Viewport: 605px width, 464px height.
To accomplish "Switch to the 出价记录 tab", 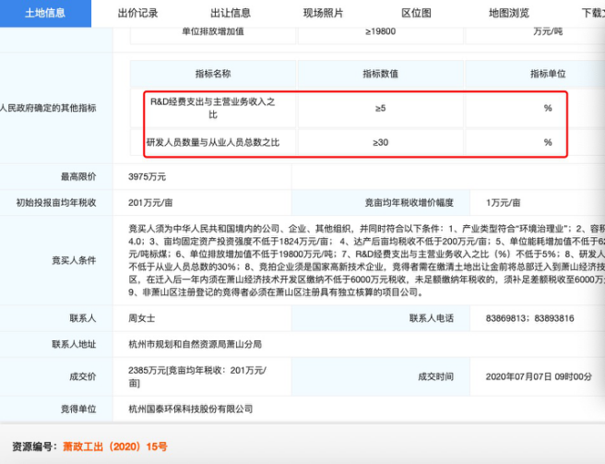I will coord(137,13).
